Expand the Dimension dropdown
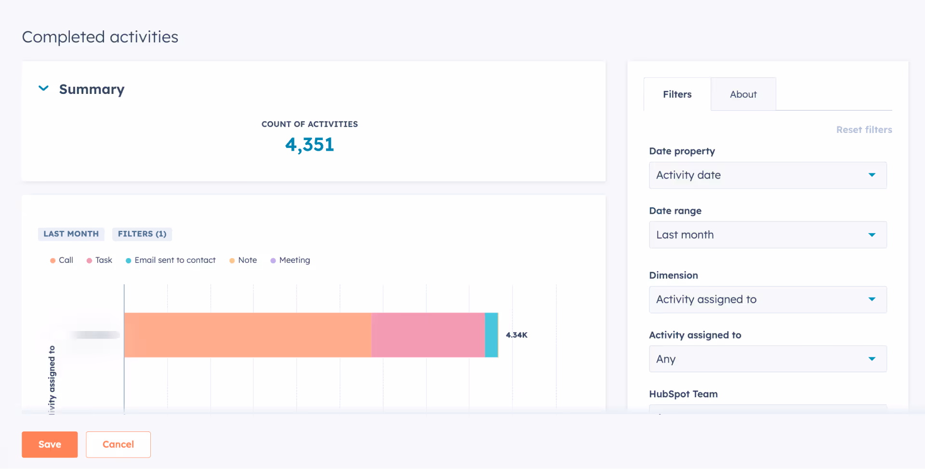The image size is (925, 469). [767, 299]
